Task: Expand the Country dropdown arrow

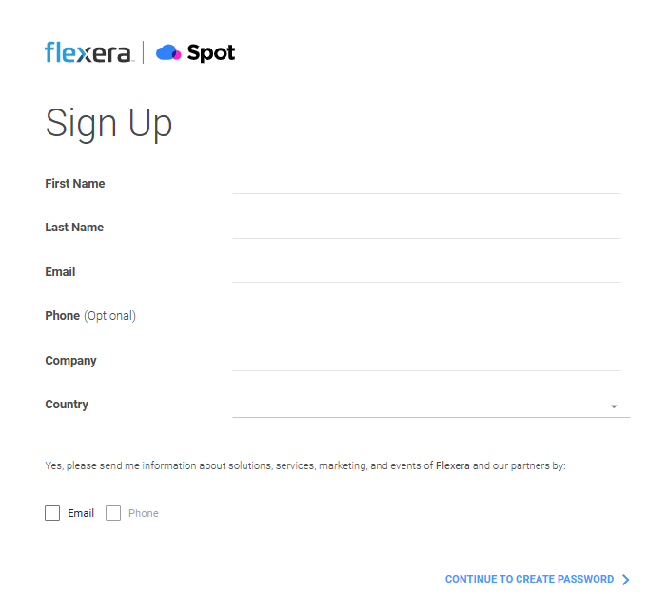Action: point(614,406)
